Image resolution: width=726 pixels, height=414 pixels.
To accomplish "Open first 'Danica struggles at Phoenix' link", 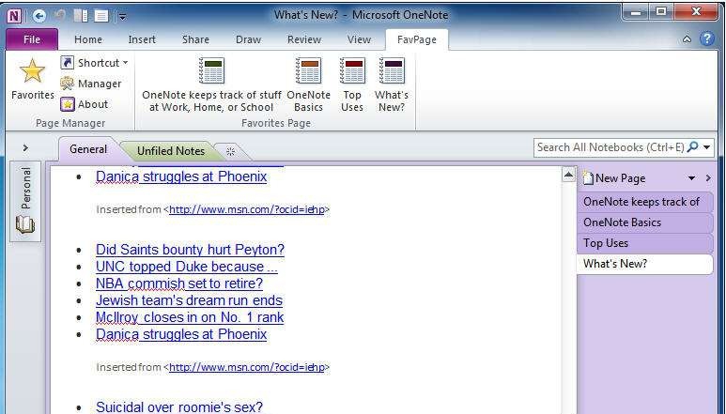I will (x=181, y=176).
